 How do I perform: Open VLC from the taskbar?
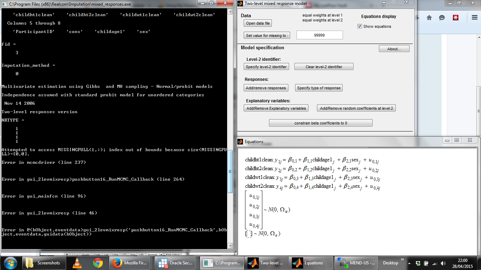click(x=78, y=263)
